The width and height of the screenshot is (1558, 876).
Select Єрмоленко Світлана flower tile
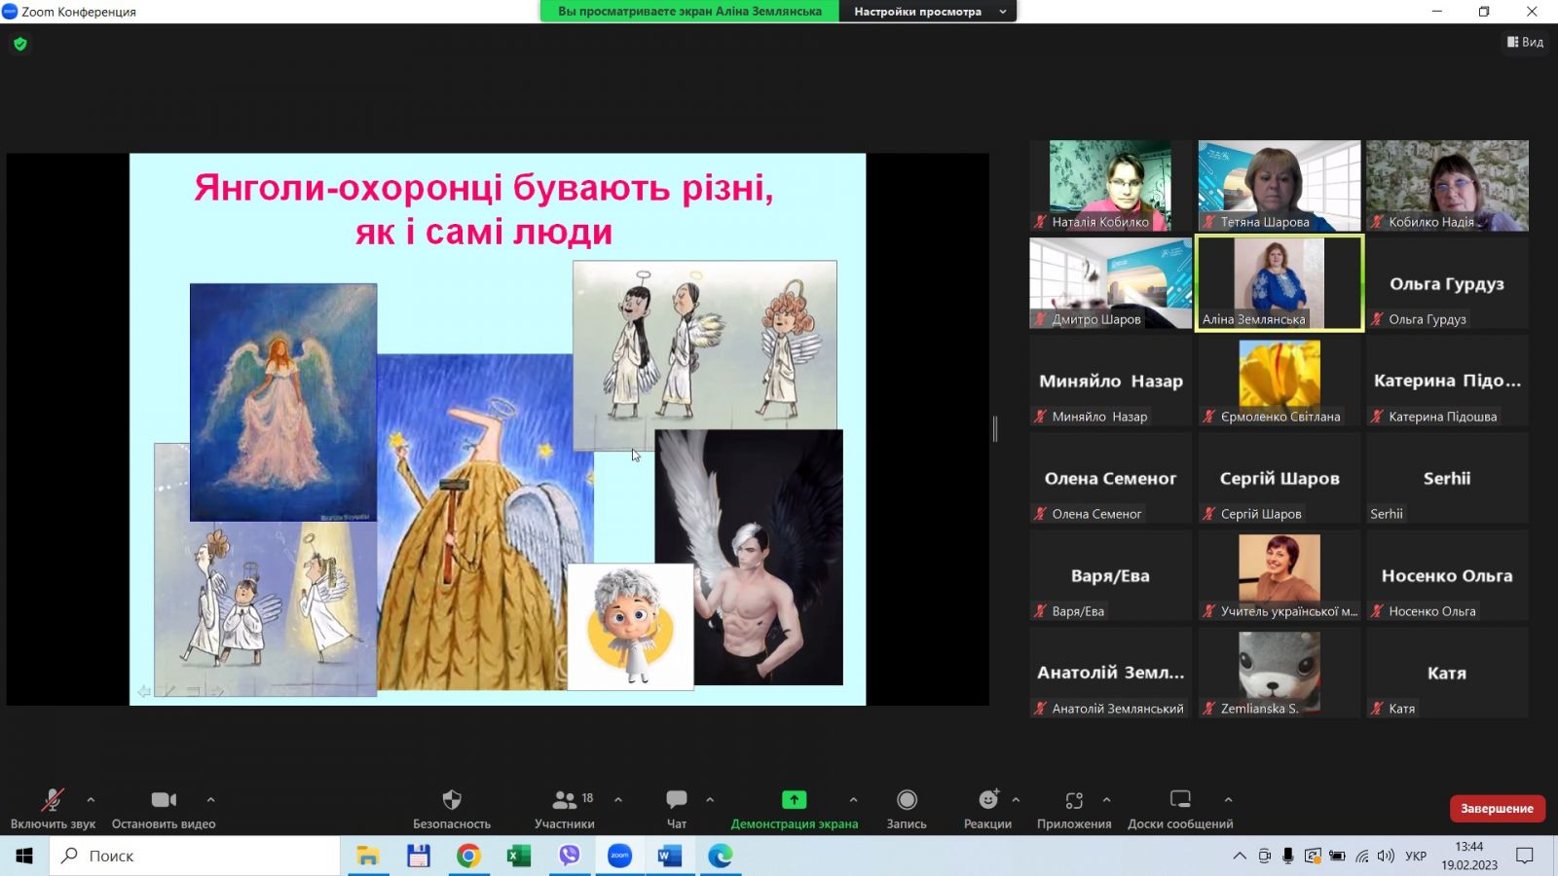coord(1279,380)
